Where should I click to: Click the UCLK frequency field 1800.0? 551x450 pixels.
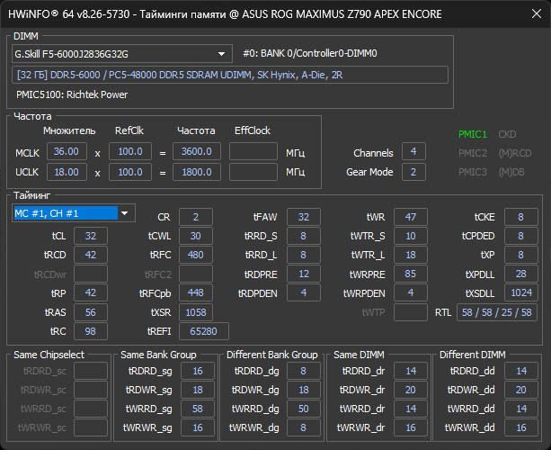pyautogui.click(x=197, y=172)
